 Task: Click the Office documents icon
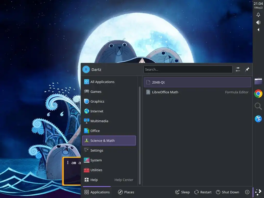(x=87, y=131)
